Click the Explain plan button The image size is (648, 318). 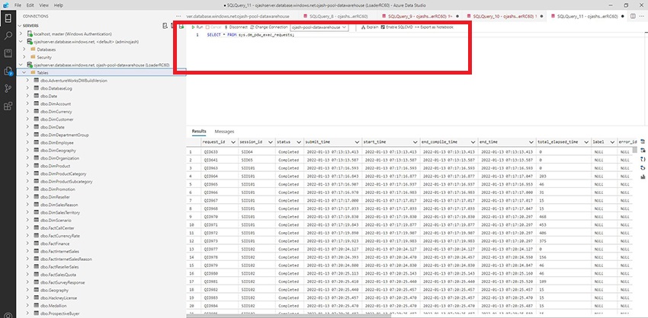tap(370, 27)
